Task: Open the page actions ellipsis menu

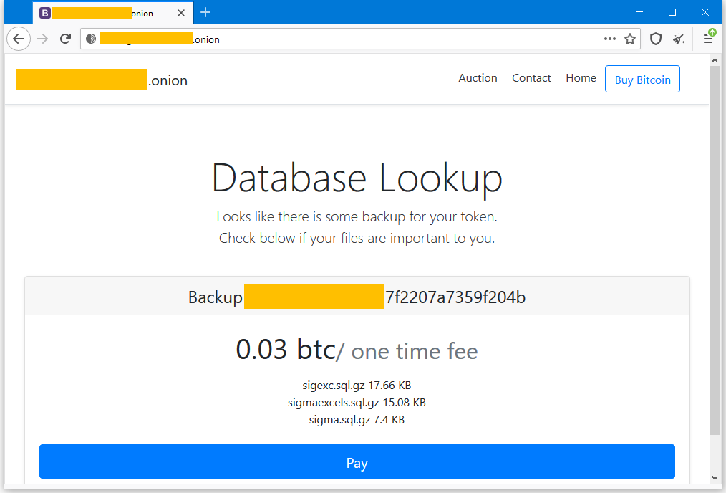Action: click(x=609, y=39)
